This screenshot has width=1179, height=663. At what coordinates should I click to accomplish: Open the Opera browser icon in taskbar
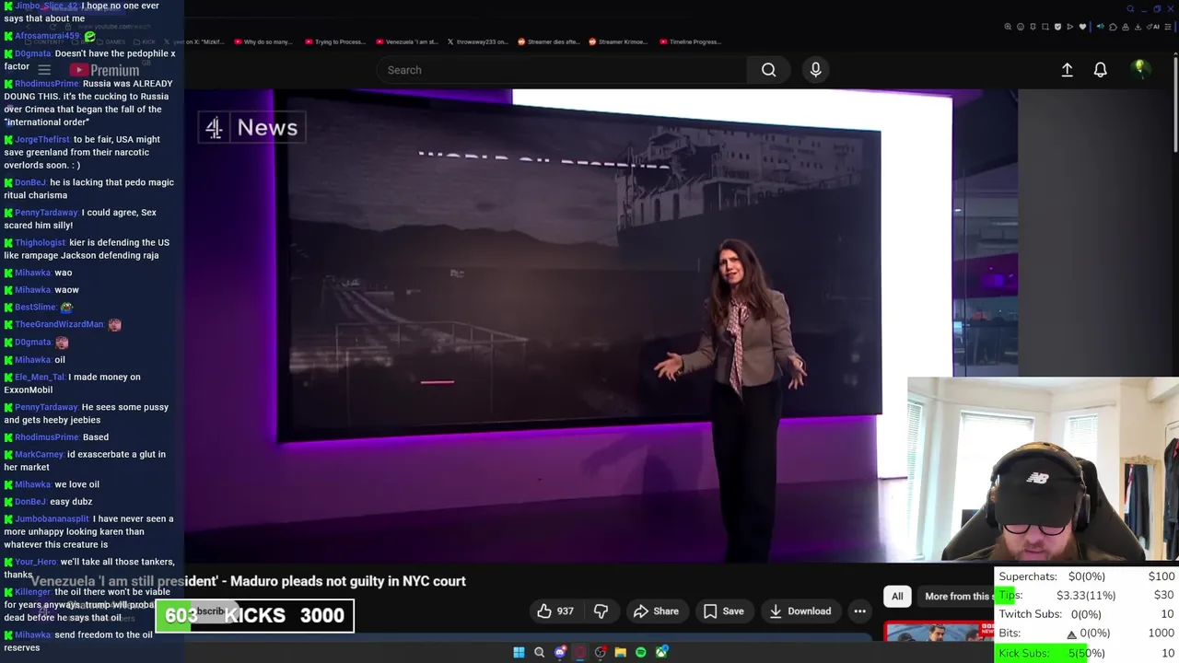click(580, 652)
